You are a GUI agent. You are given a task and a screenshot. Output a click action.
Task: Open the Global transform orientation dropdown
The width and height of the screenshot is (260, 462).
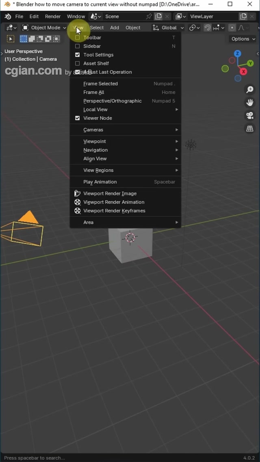point(168,28)
